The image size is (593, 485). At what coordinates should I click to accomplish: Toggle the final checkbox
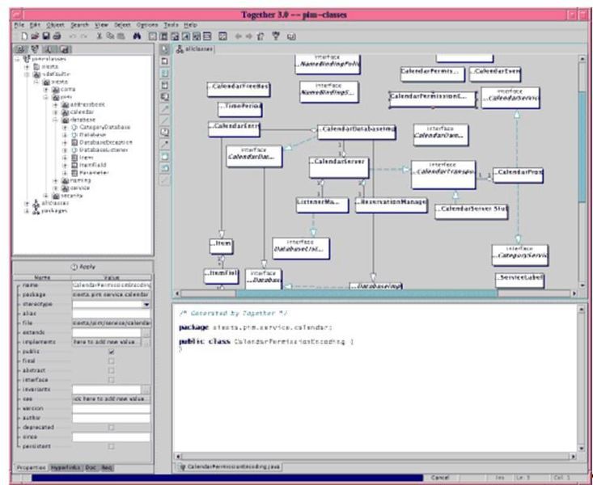click(x=111, y=361)
